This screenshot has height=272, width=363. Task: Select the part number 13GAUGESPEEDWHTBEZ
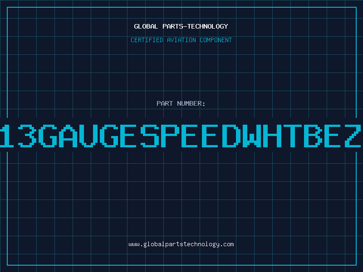(181, 136)
